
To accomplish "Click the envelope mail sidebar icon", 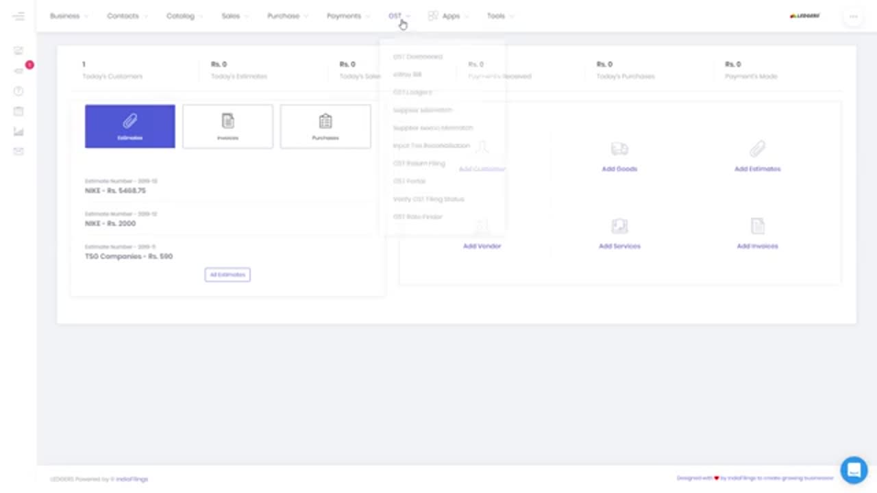I will point(18,151).
